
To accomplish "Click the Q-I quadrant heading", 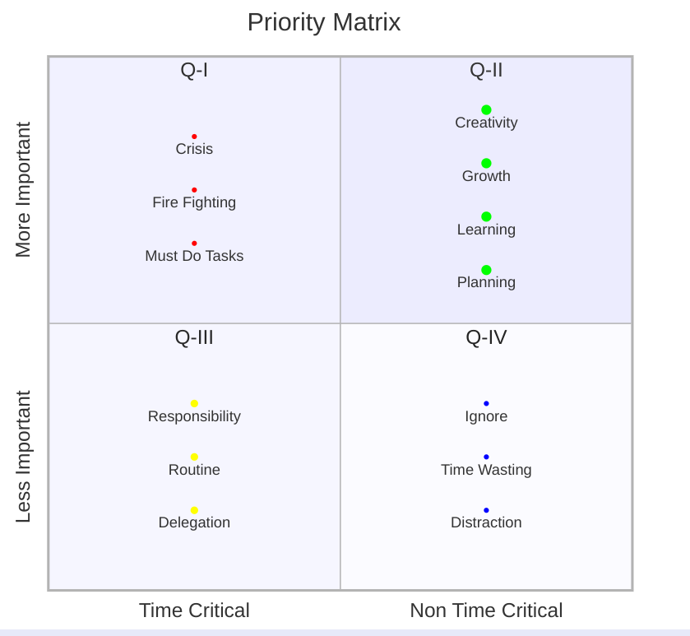I will 194,71.
